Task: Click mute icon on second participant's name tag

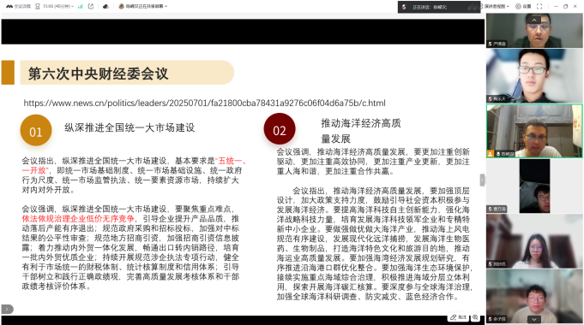Action: 491,99
